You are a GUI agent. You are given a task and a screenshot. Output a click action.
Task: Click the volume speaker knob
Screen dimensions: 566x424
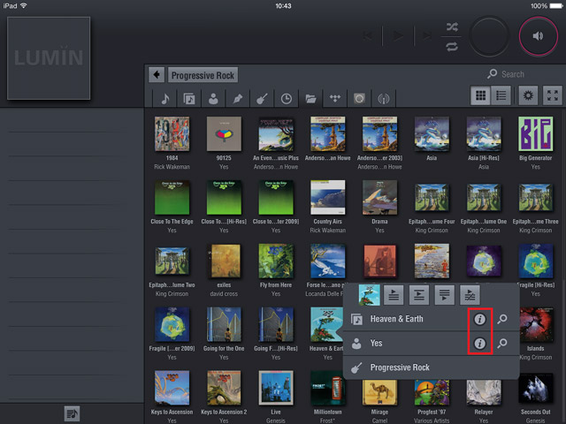click(538, 35)
